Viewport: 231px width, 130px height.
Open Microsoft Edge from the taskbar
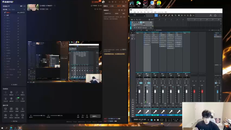11,128
